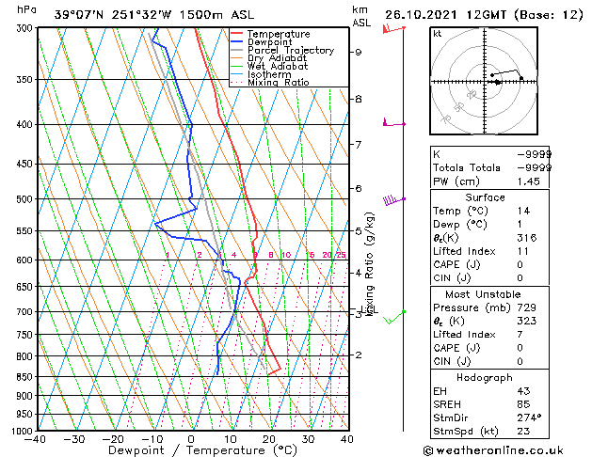Click the blue Dewpoint legend line
This screenshot has width=592, height=457.
pyautogui.click(x=237, y=41)
